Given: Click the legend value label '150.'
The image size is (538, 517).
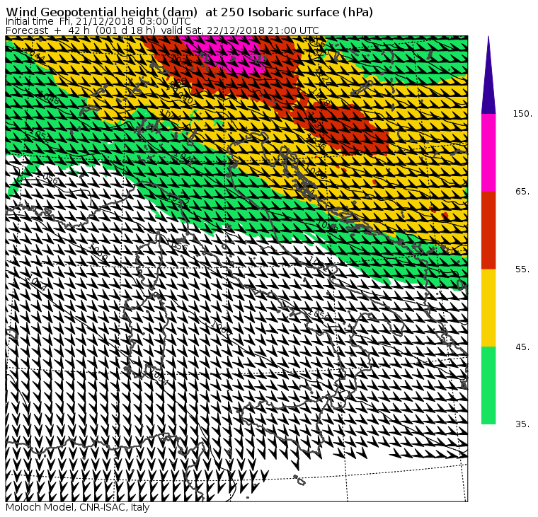Looking at the screenshot, I should click(522, 114).
